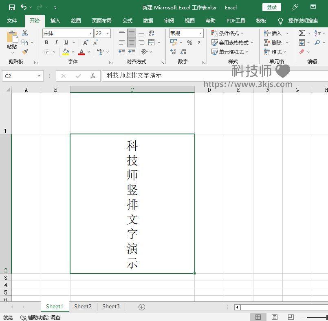This screenshot has height=321, width=328.
Task: Click the Format Painter brush icon
Action: (x=25, y=52)
